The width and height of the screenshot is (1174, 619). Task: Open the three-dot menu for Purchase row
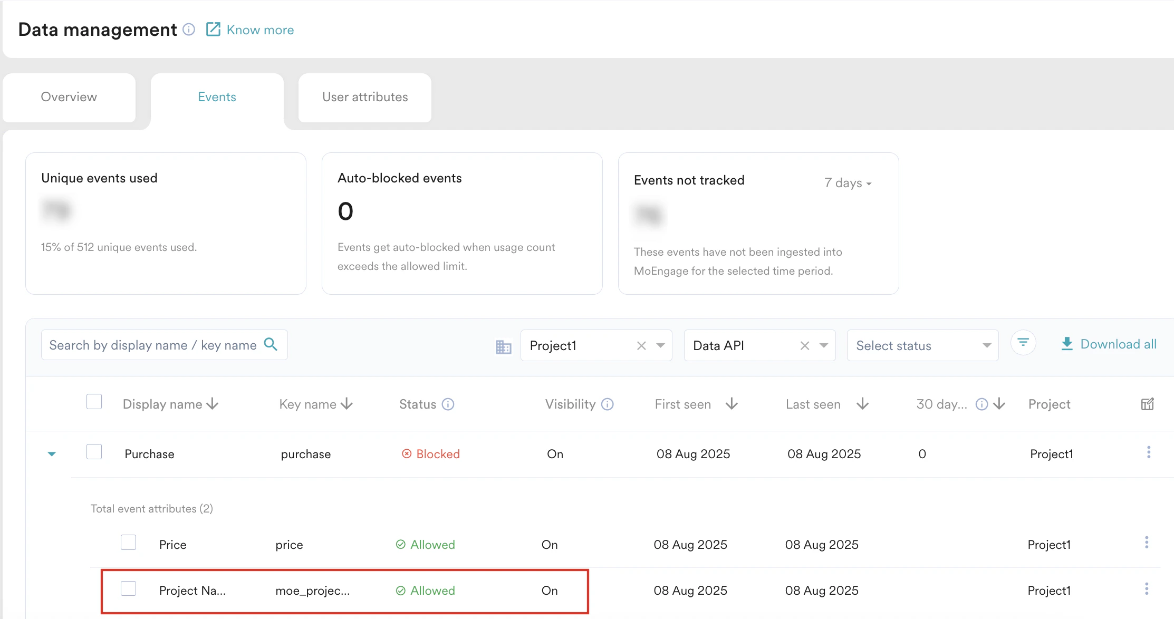pos(1149,452)
